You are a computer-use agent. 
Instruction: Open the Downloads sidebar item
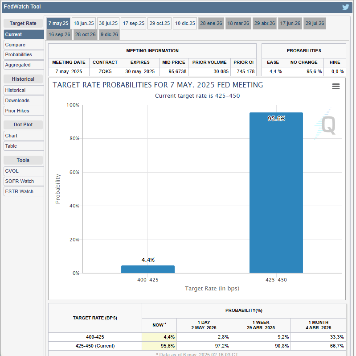tap(24, 100)
